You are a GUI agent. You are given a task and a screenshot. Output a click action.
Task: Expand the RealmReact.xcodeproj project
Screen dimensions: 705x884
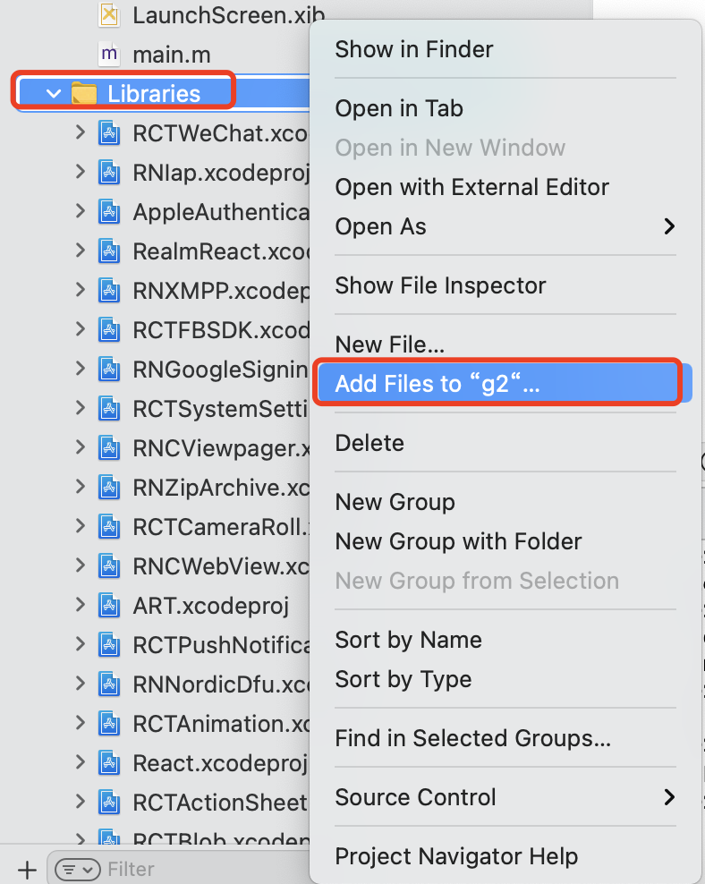(x=81, y=251)
